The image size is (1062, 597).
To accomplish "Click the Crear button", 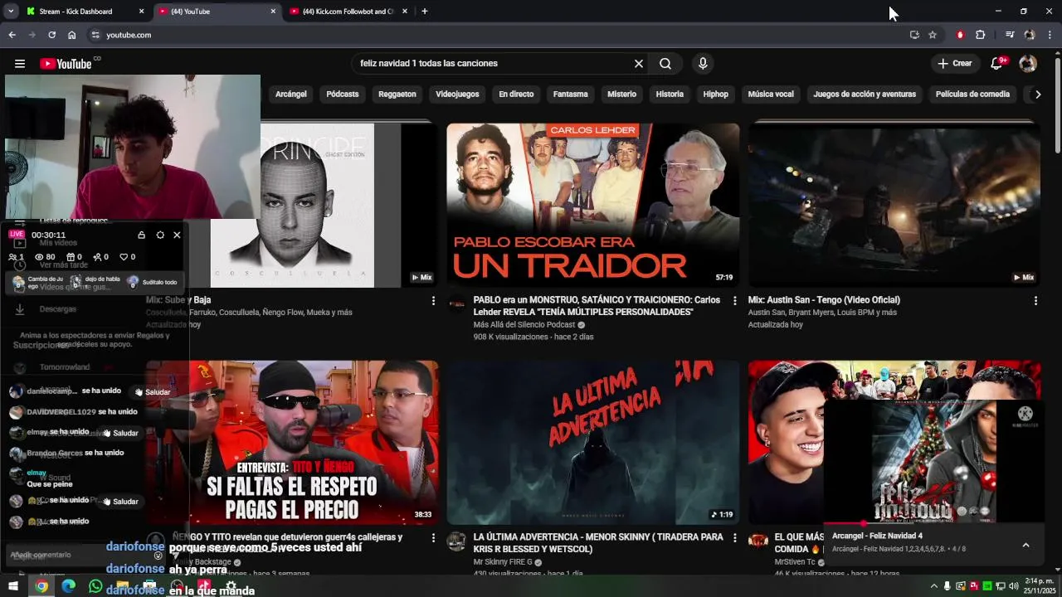I will point(955,64).
